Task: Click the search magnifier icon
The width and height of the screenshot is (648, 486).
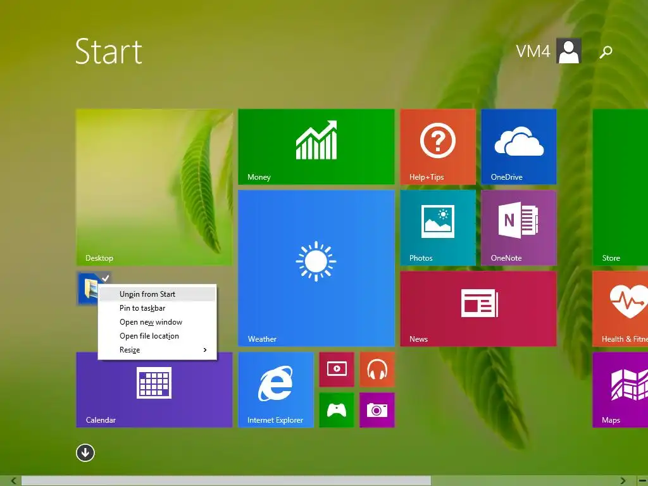Action: point(606,52)
